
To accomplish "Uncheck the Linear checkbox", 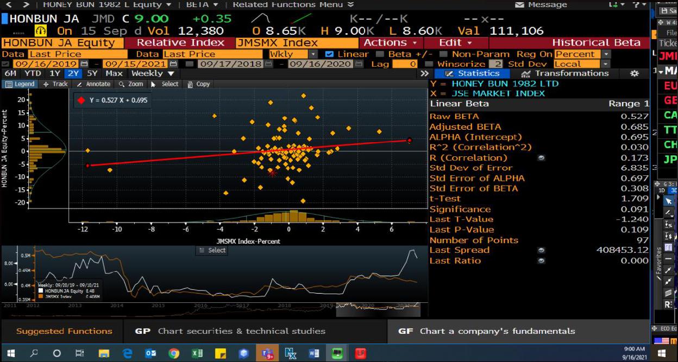I will [x=329, y=54].
